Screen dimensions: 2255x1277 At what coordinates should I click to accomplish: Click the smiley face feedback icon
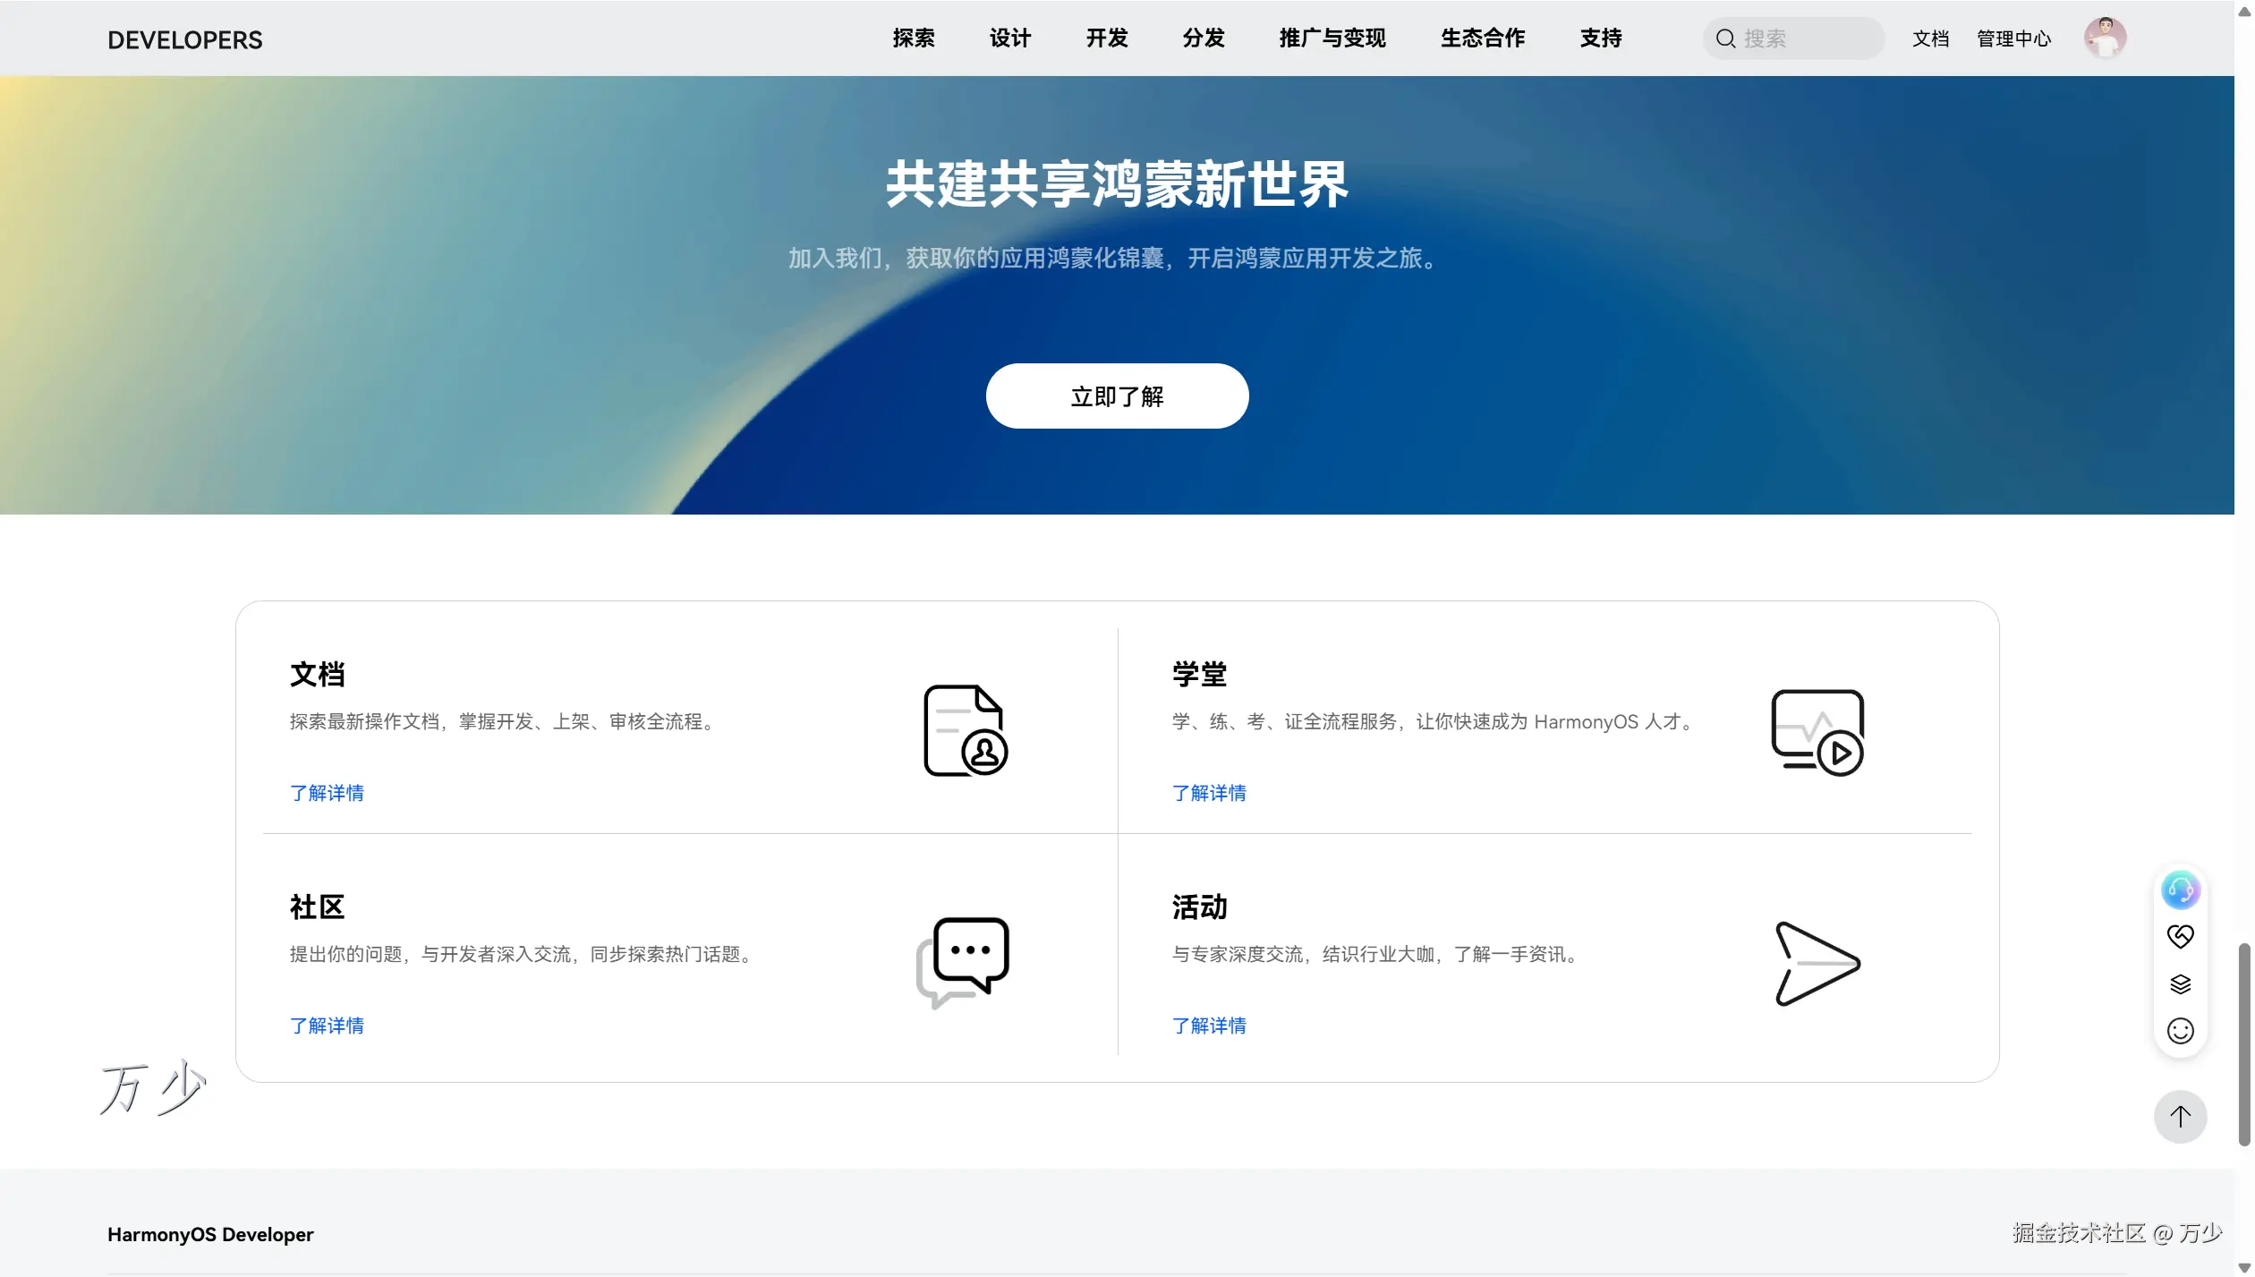coord(2180,1031)
